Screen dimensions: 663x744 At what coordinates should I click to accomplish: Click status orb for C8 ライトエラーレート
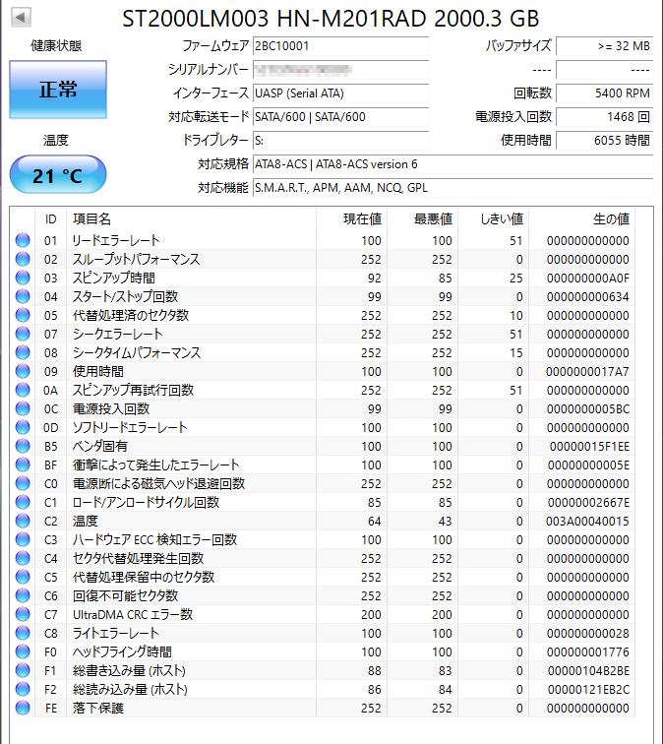point(23,633)
